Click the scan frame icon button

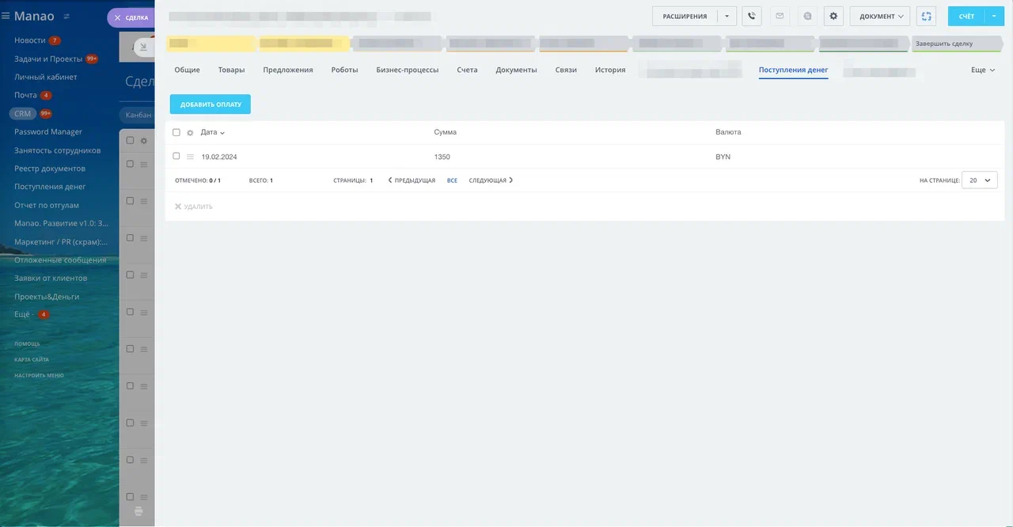928,16
